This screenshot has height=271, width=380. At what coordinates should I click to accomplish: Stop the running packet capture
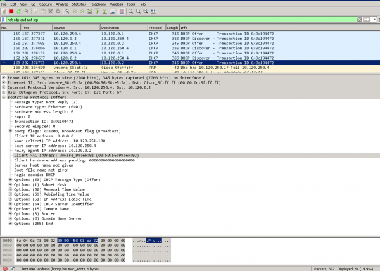11,11
